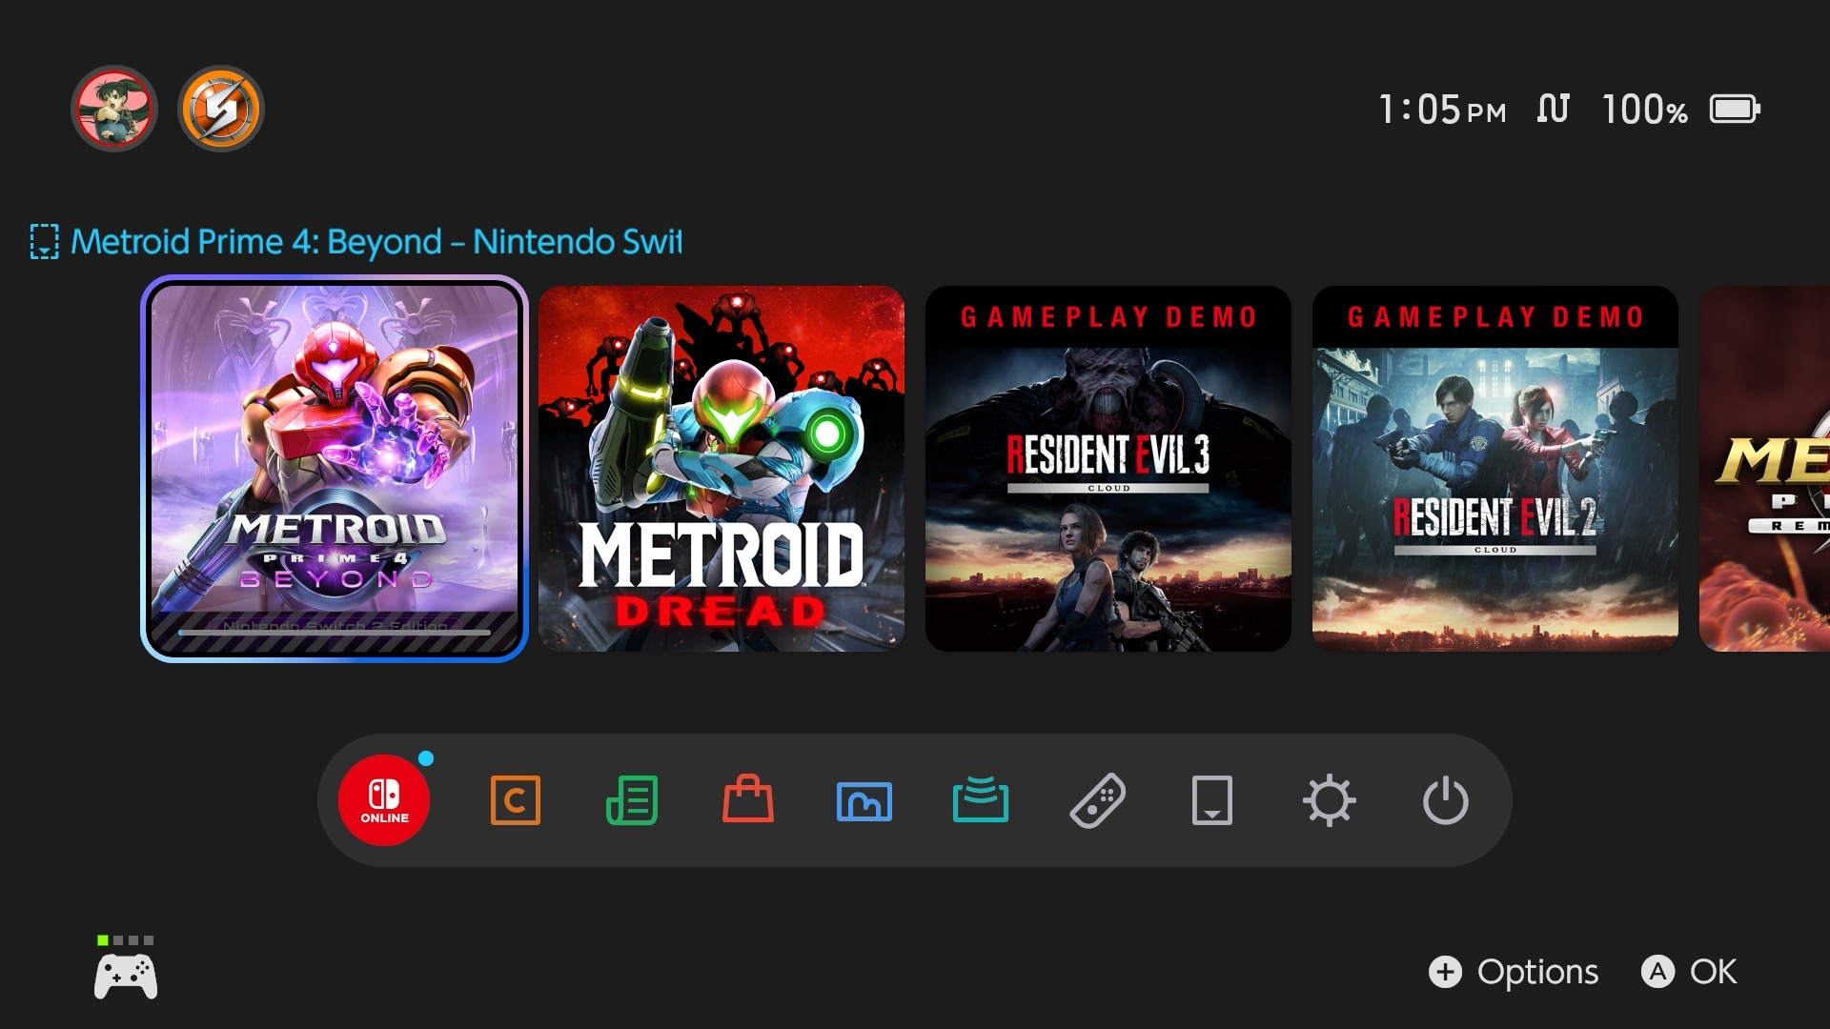Launch Metroid Dread game tile
1830x1029 pixels.
click(x=722, y=469)
